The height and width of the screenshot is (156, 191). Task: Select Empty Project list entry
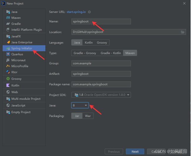tap(24, 112)
